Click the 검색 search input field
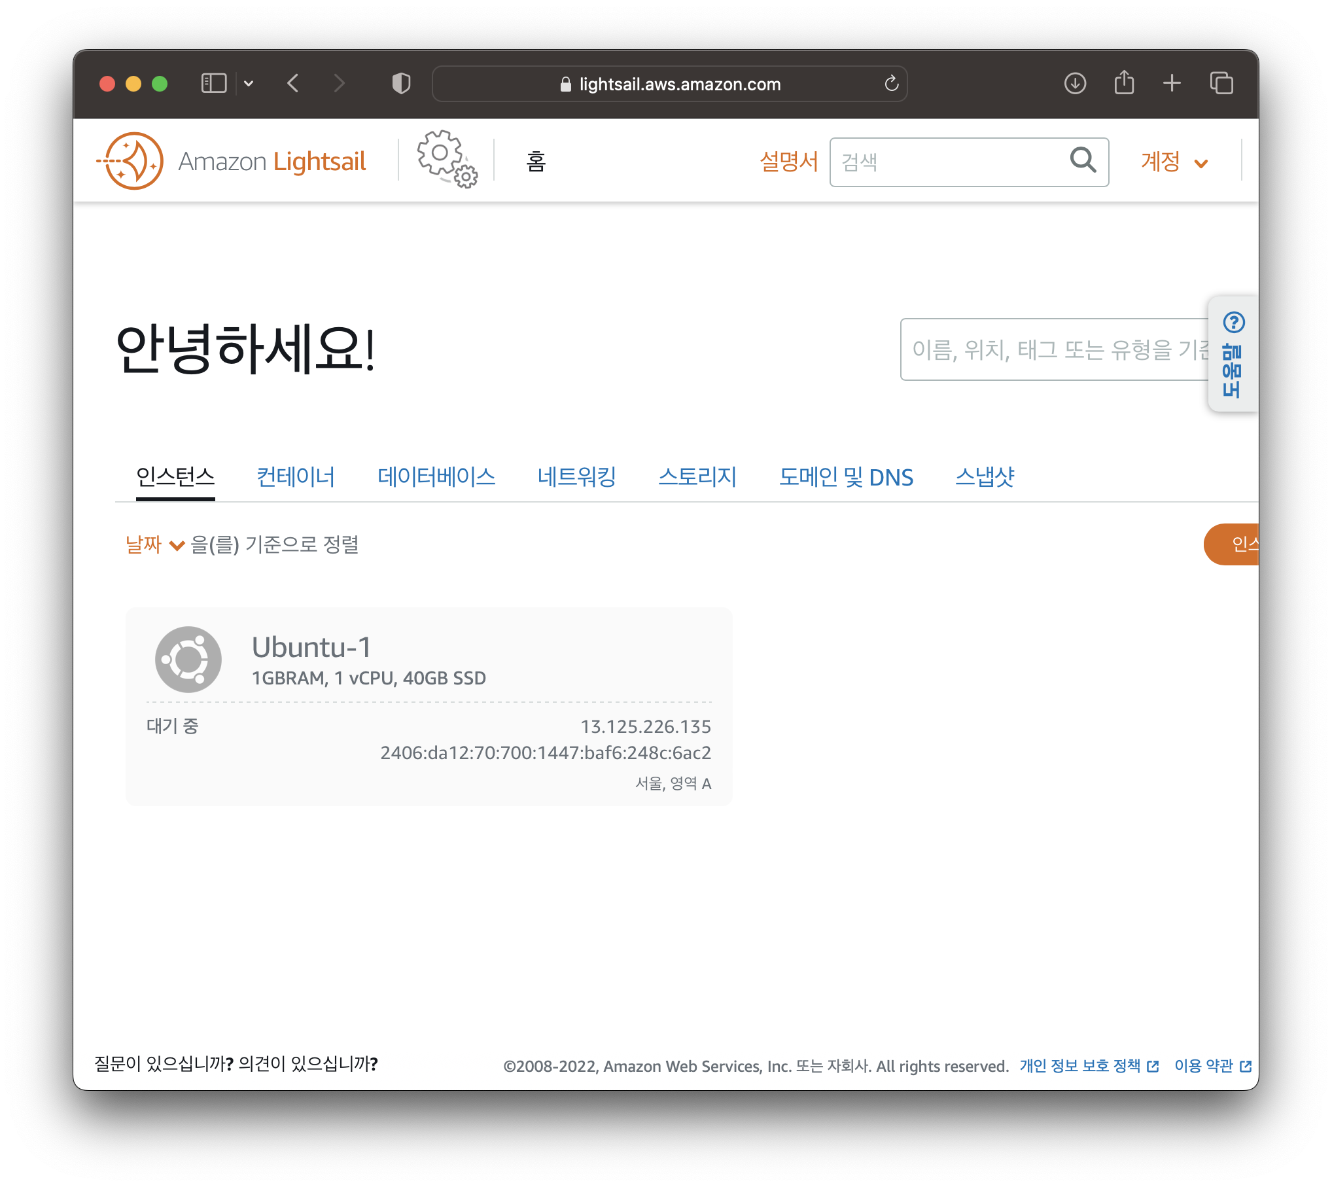 click(x=949, y=162)
